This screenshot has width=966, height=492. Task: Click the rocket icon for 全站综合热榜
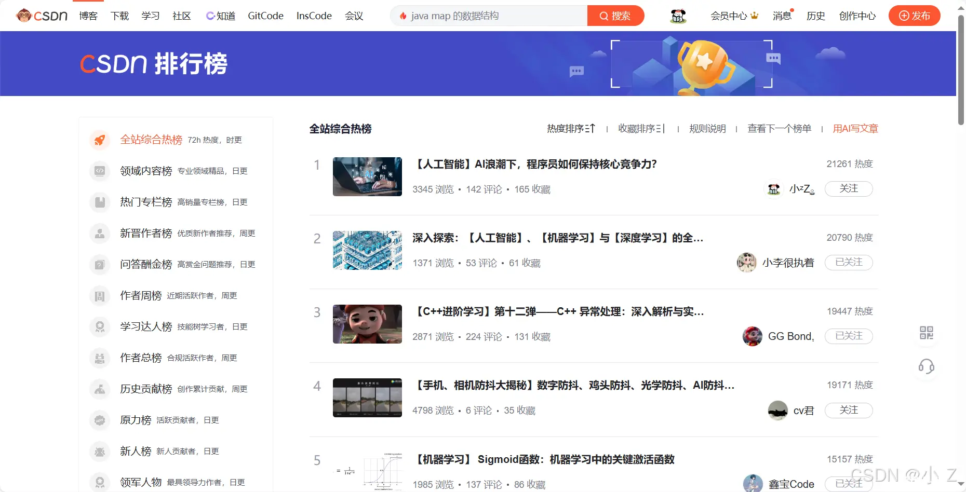point(100,140)
